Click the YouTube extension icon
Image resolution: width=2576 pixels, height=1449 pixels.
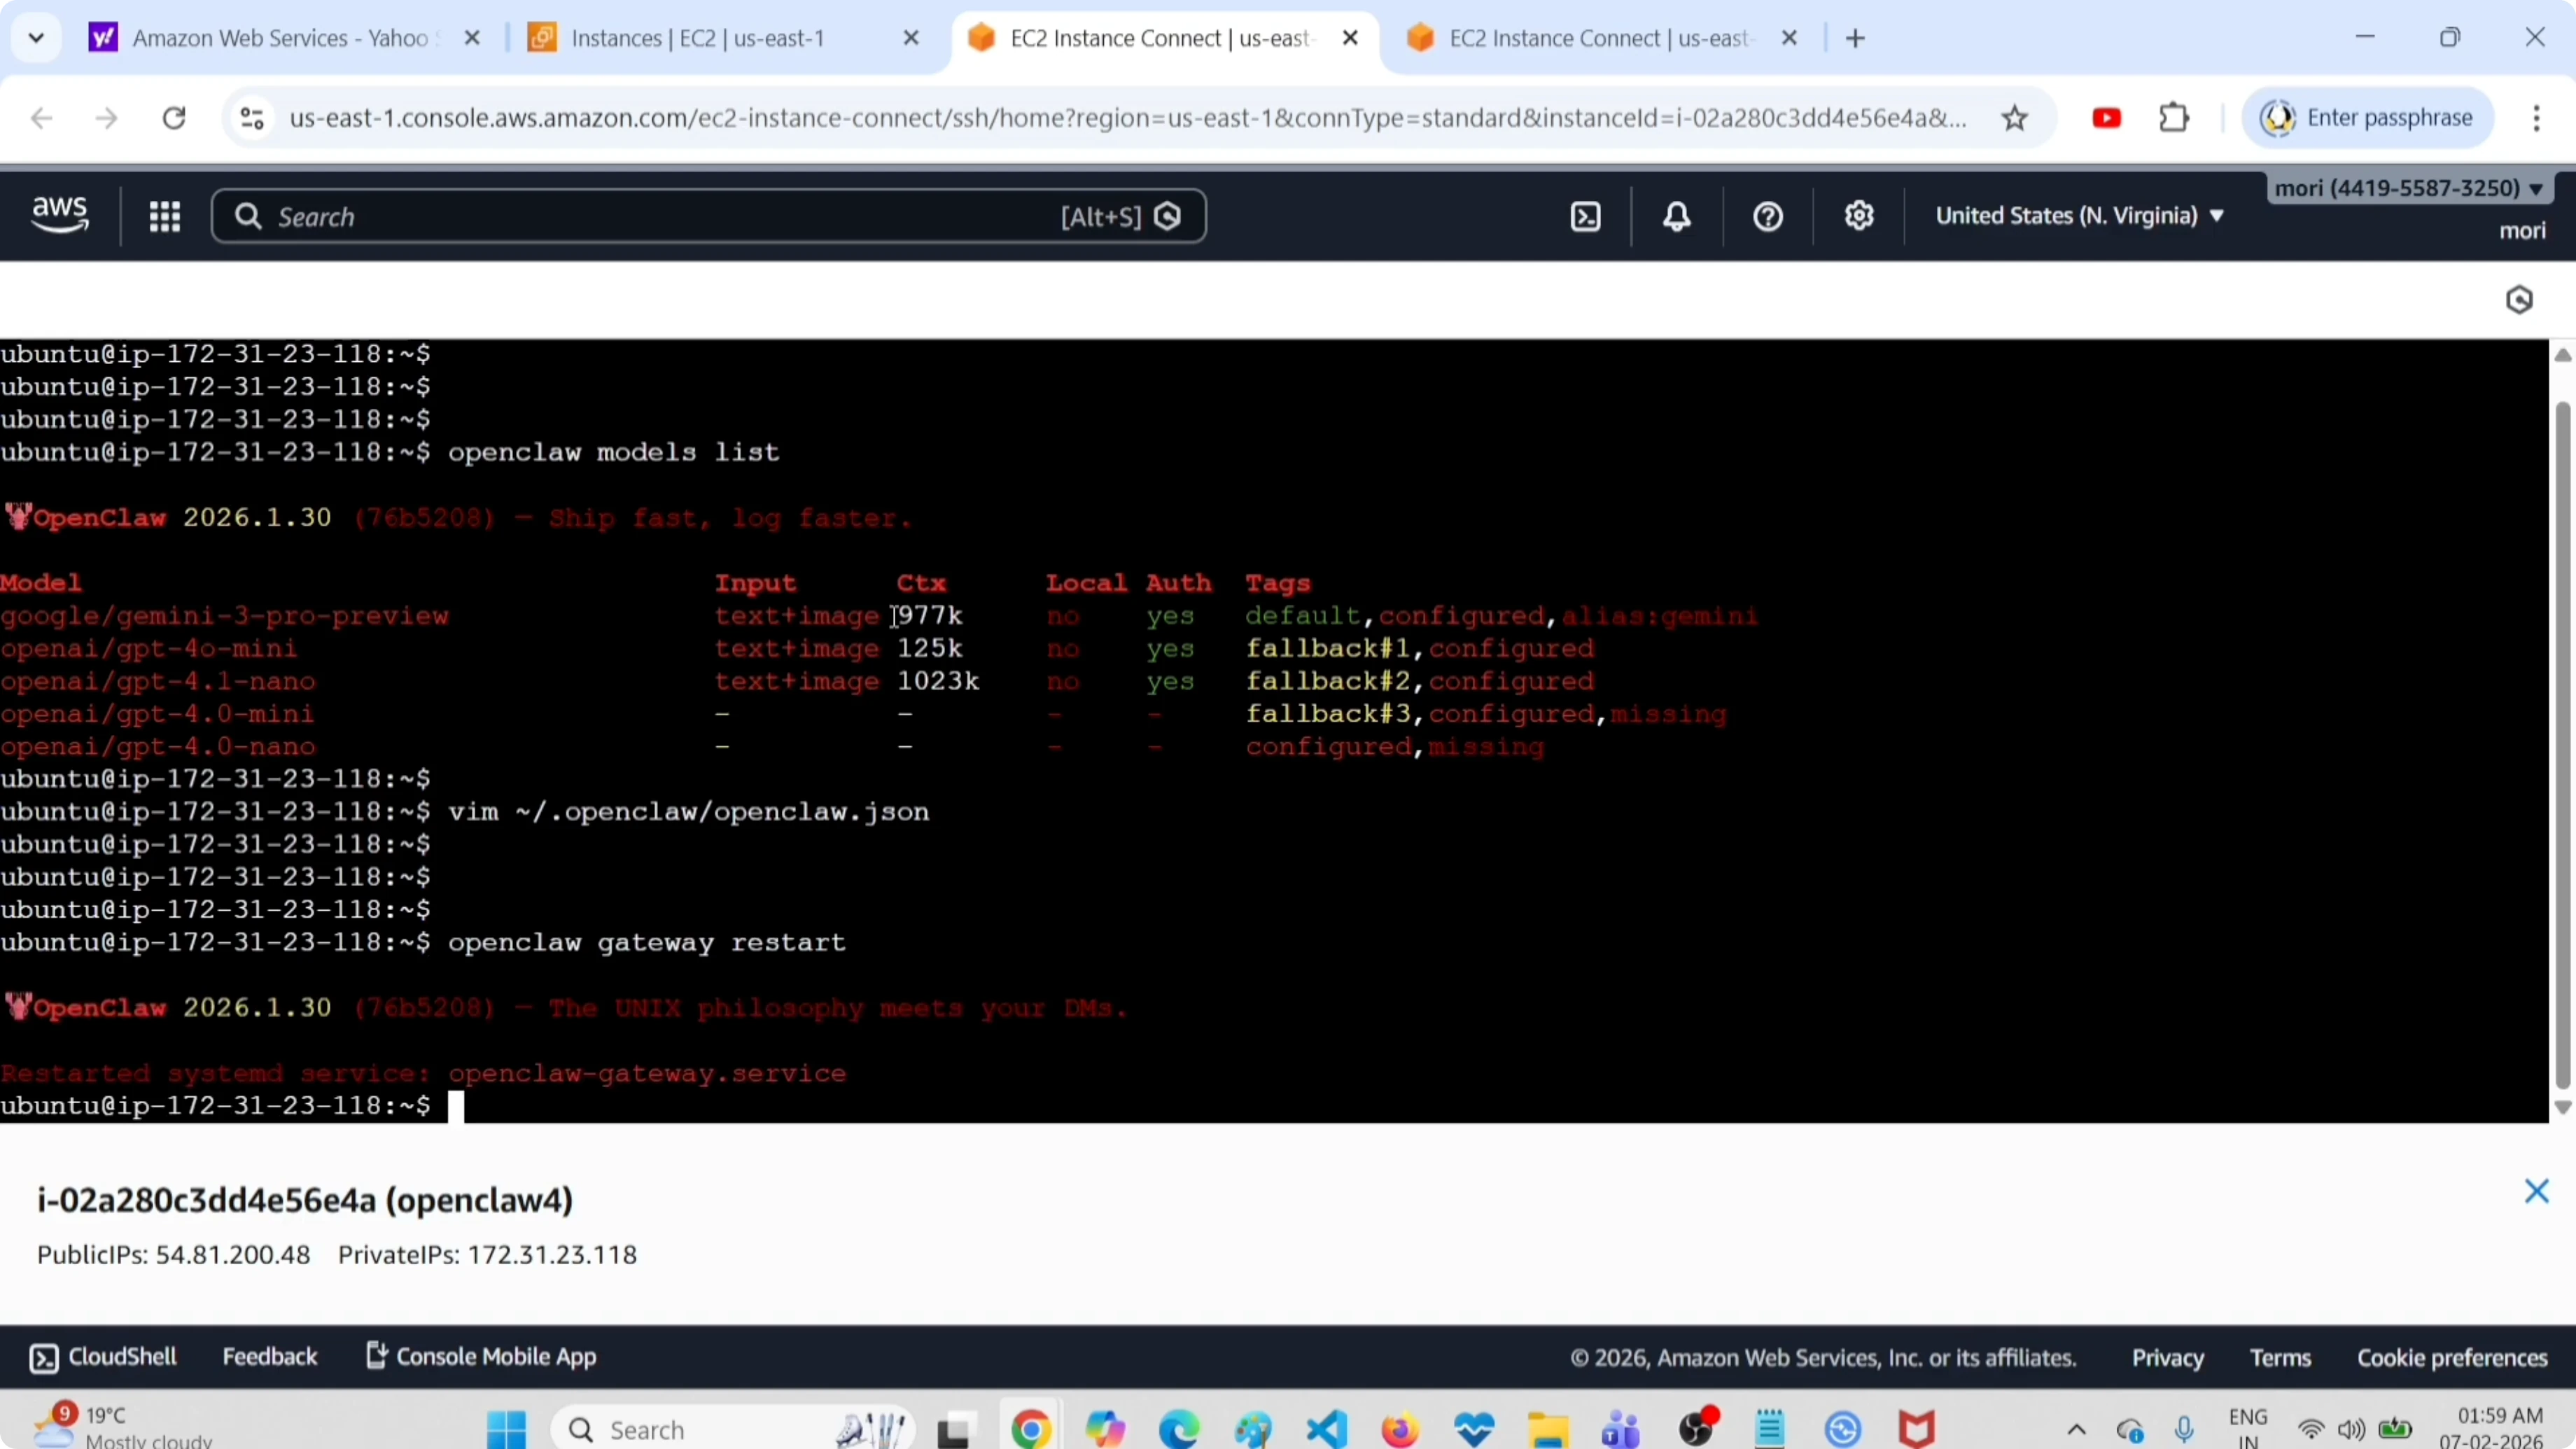pyautogui.click(x=2106, y=118)
